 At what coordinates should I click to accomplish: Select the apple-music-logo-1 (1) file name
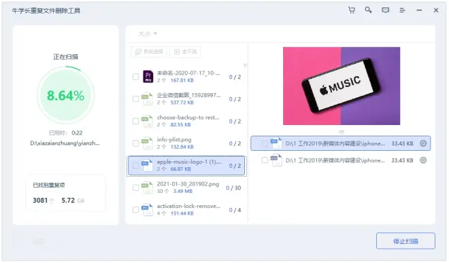(x=189, y=162)
